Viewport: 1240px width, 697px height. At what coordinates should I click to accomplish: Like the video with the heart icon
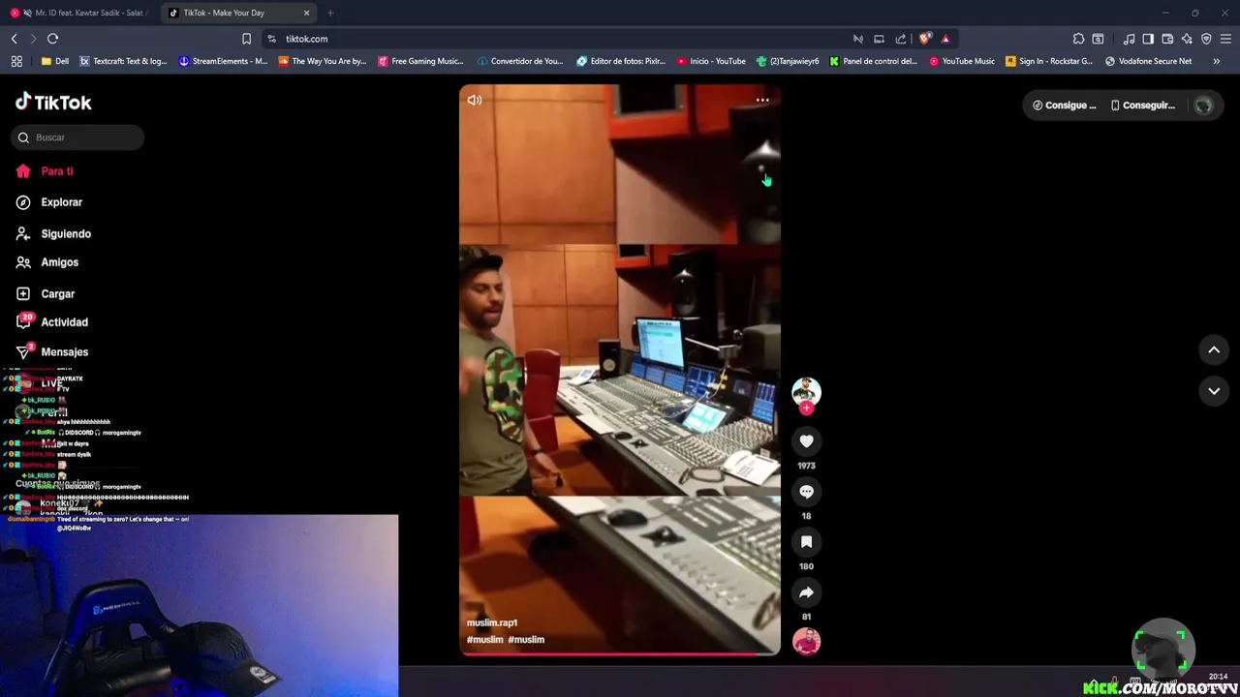point(806,441)
